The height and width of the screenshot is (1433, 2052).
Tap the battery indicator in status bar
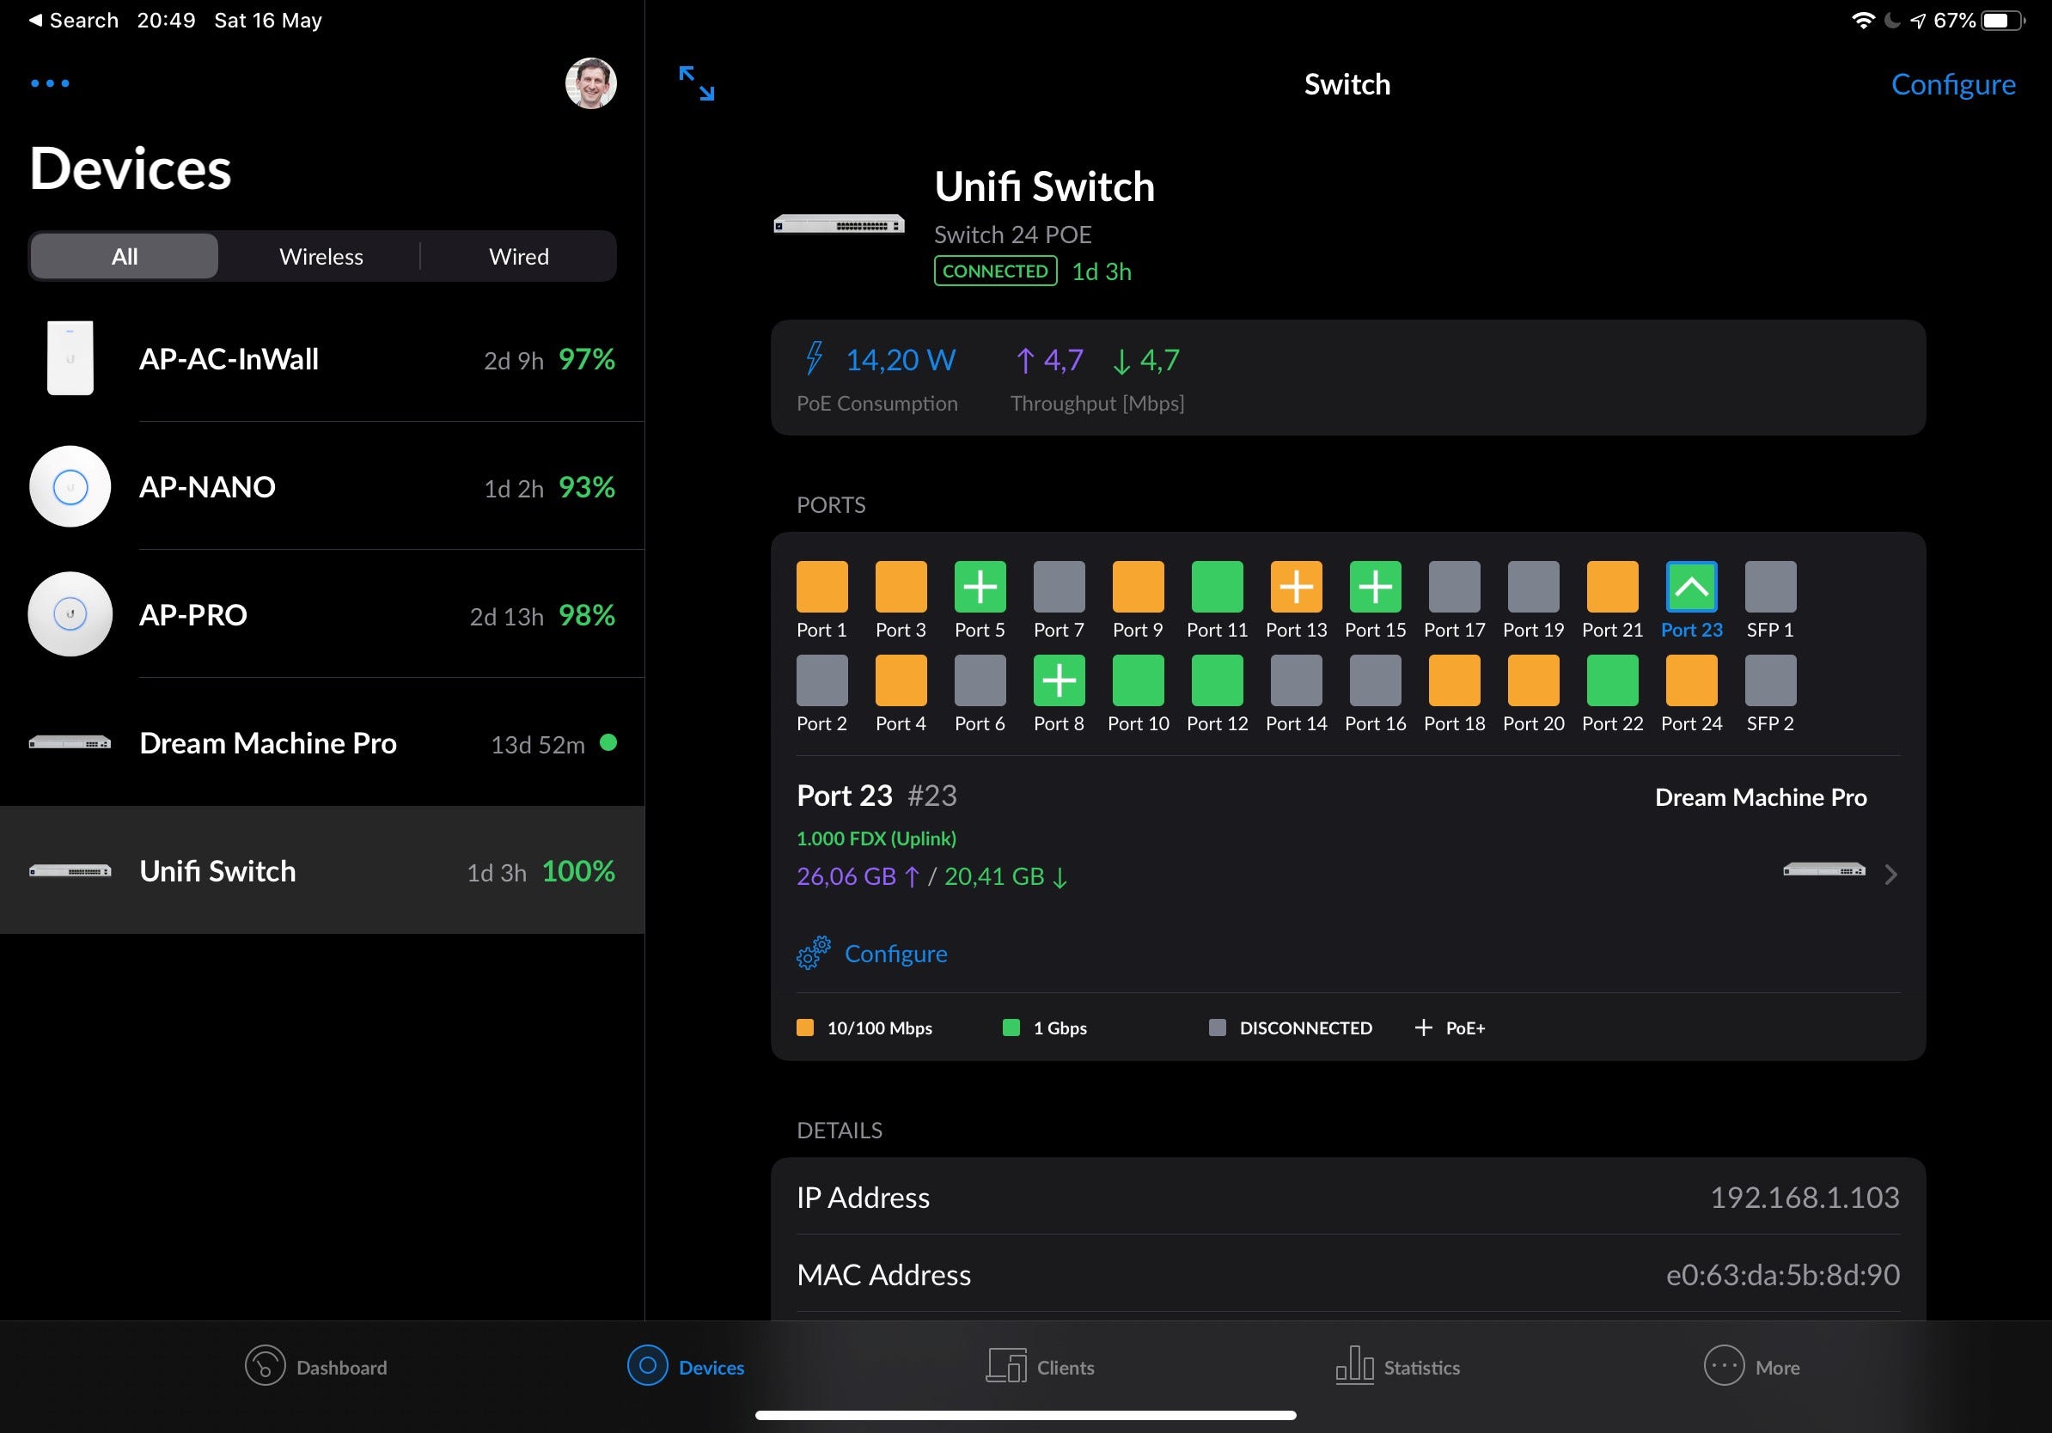(x=2003, y=20)
